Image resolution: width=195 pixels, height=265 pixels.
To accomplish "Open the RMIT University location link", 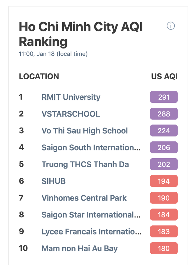I will [71, 97].
